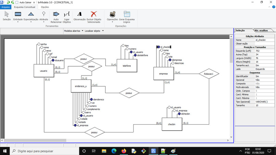Click Excluir Objeto Selecionado red X

(x=94, y=17)
